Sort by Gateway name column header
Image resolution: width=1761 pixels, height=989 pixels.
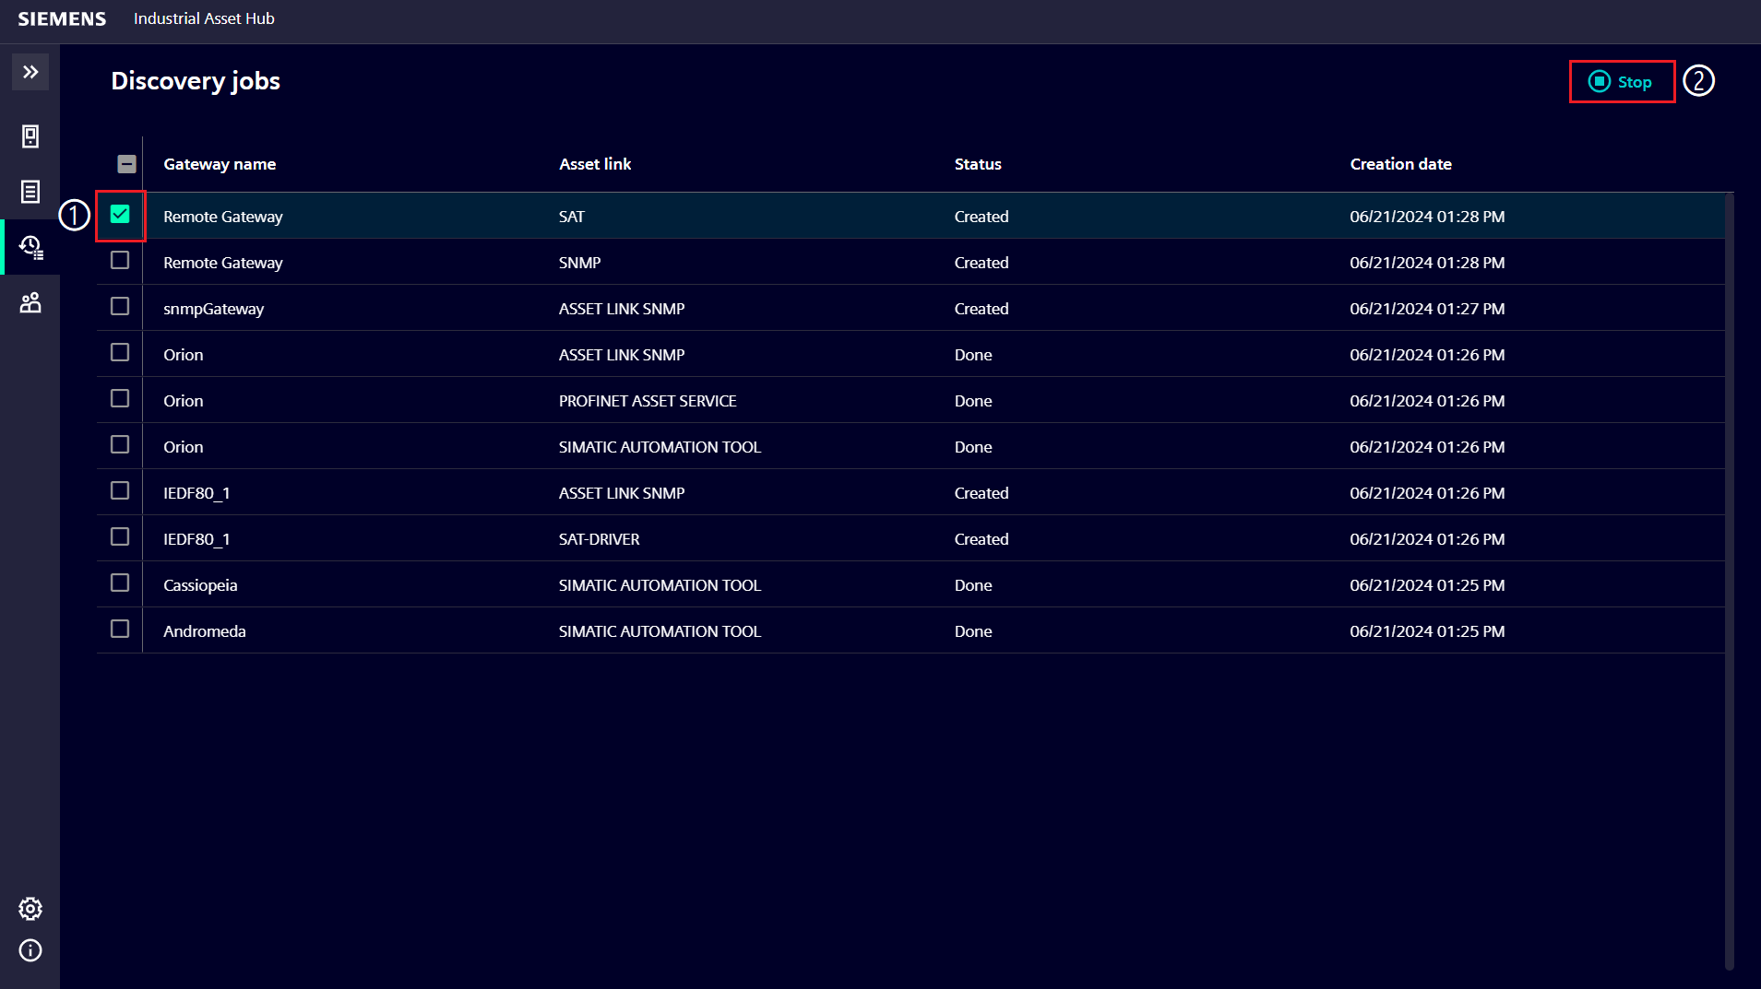[x=220, y=164]
